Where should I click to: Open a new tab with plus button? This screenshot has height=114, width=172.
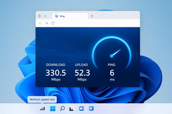pyautogui.click(x=92, y=16)
